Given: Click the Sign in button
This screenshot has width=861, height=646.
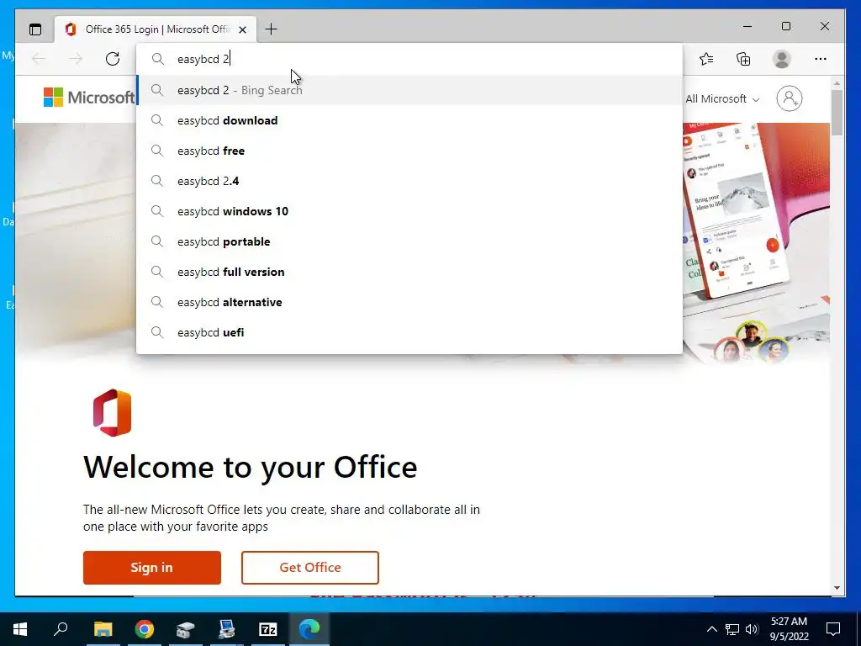Looking at the screenshot, I should [x=152, y=568].
